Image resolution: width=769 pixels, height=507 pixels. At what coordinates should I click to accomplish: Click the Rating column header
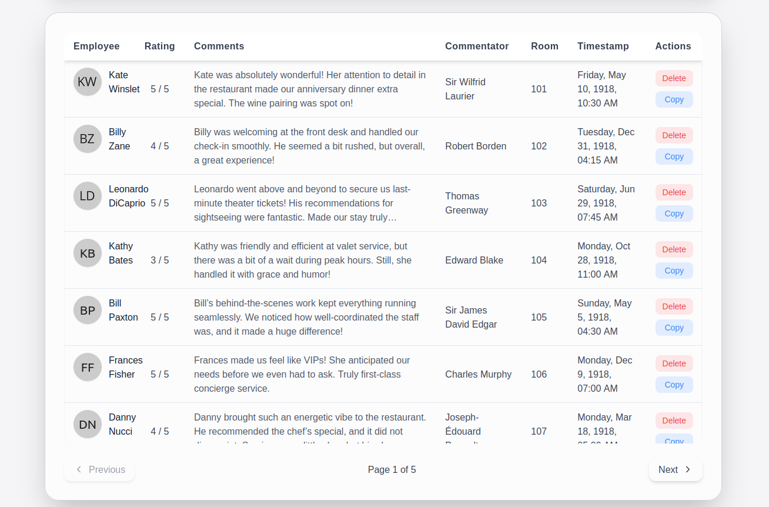(x=159, y=46)
